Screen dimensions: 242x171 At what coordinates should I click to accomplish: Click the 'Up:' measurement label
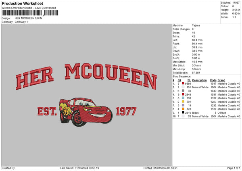pyautogui.click(x=175, y=47)
